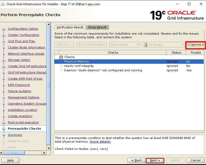Click the Status column header
The height and width of the screenshot is (165, 206).
(176, 53)
